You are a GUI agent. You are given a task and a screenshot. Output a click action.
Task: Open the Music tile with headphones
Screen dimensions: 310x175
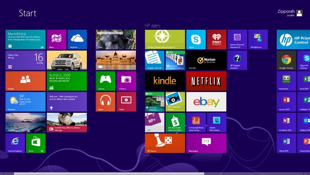(105, 102)
